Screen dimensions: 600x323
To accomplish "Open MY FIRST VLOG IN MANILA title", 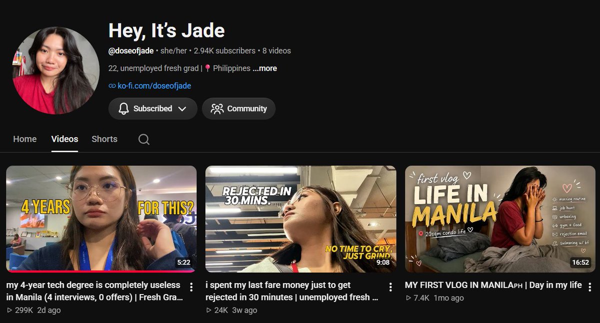I will tap(493, 285).
